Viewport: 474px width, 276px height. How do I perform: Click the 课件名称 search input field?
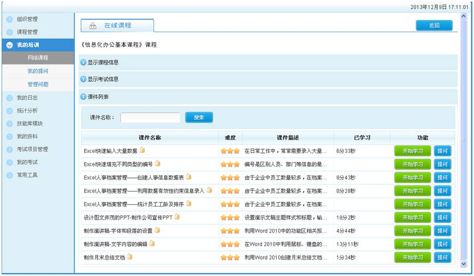(150, 117)
